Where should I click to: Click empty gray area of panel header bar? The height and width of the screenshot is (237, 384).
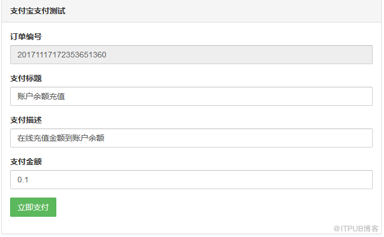click(225, 11)
